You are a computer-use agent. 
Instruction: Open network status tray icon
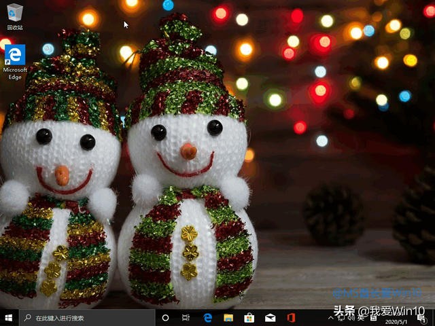pyautogui.click(x=341, y=318)
